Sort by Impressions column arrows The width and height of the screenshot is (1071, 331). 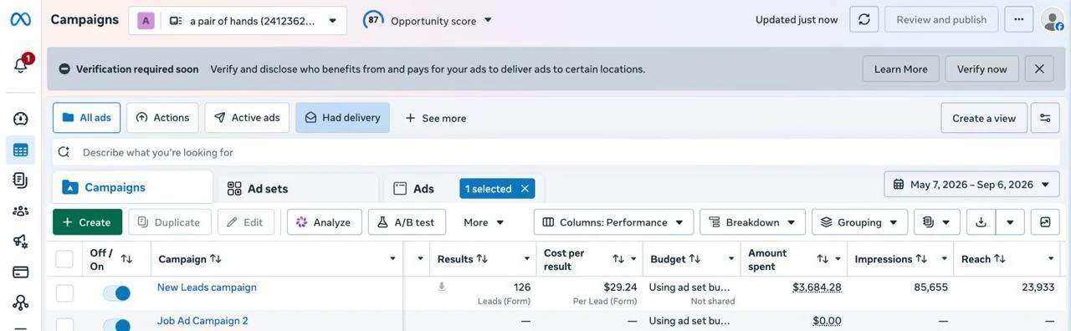point(923,259)
